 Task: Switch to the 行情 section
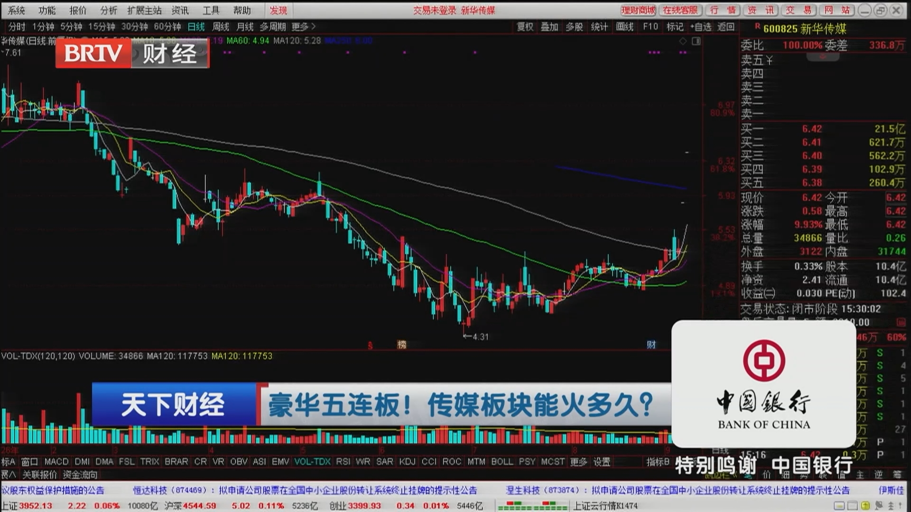[x=723, y=10]
